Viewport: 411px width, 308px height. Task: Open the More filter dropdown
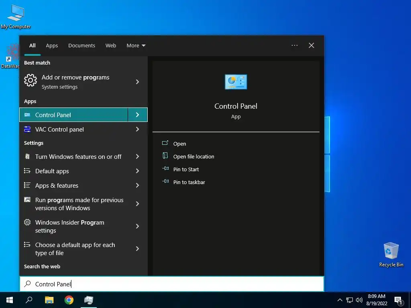click(x=136, y=46)
